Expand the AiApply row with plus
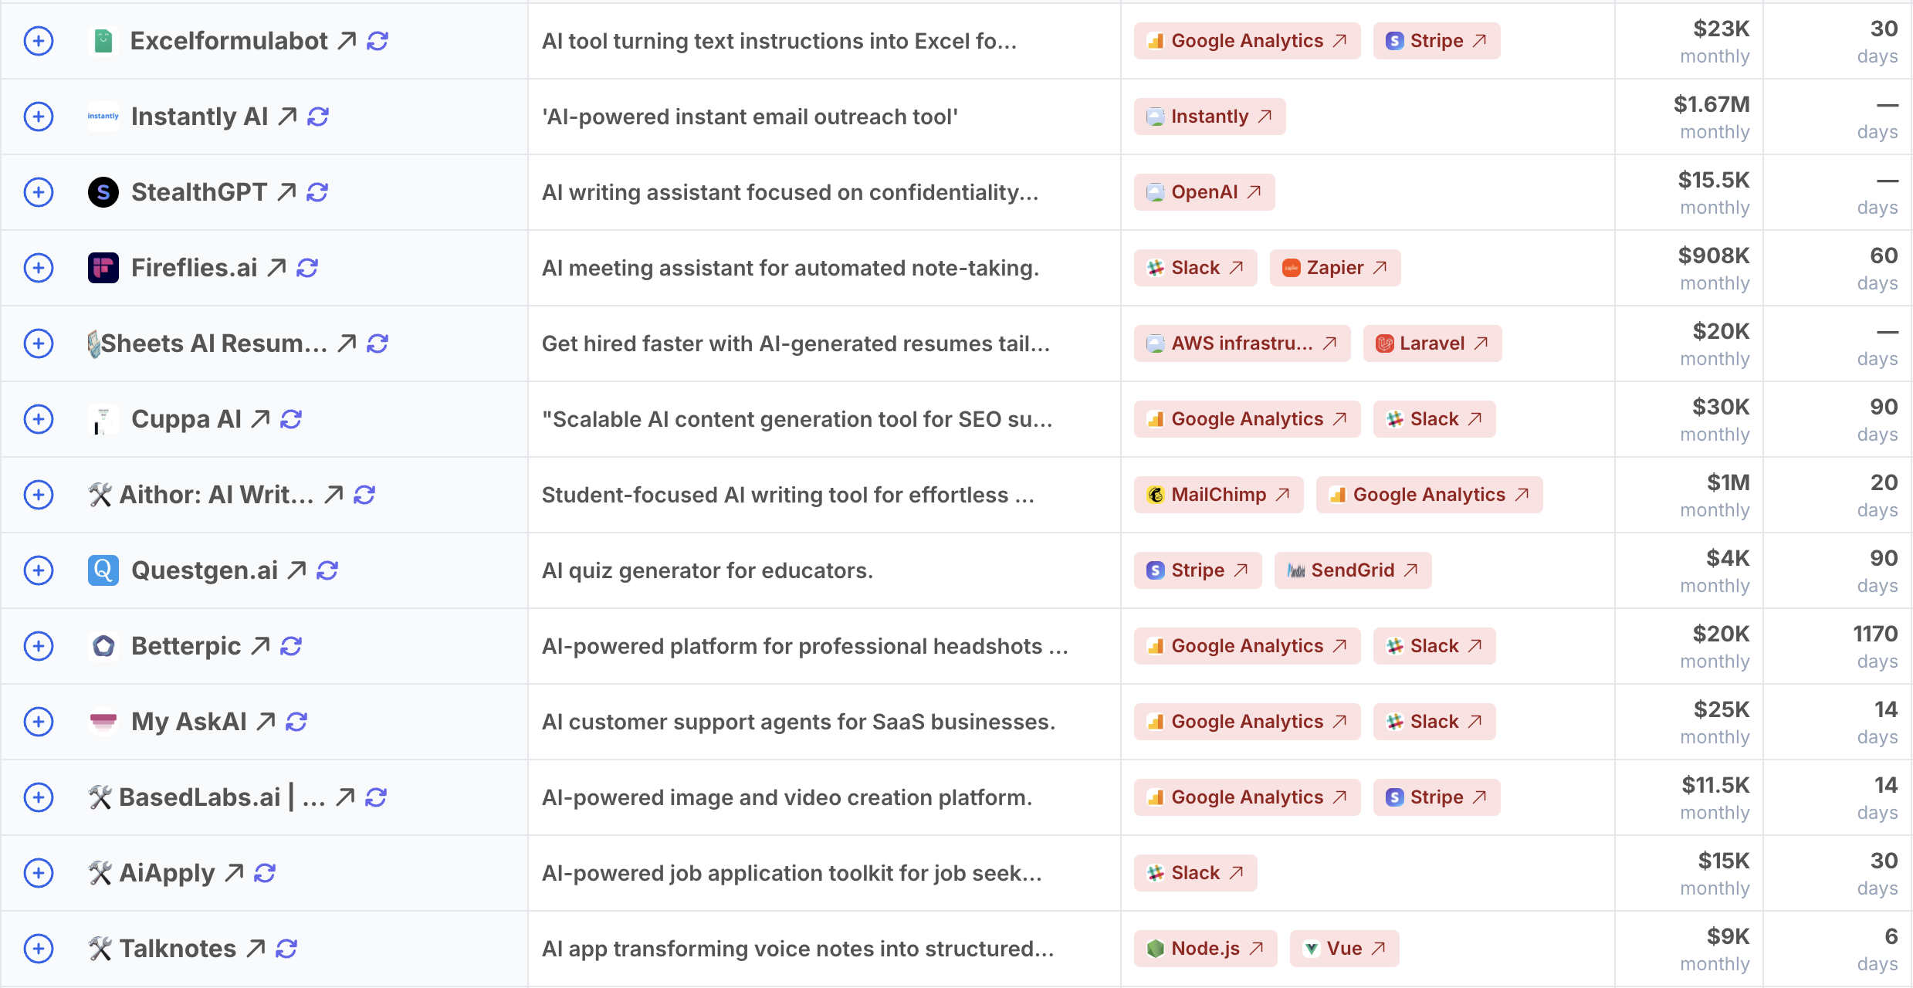 point(39,873)
